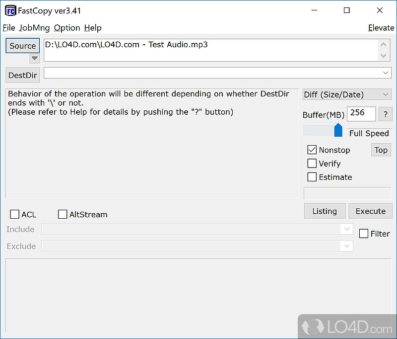Maximize the FastCopy window
397x339 pixels.
coord(346,10)
